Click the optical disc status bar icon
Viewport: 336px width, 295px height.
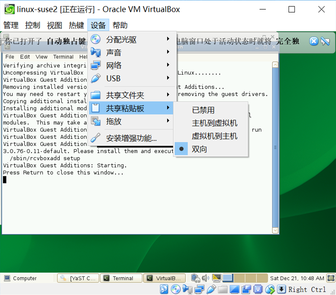[x=176, y=289]
